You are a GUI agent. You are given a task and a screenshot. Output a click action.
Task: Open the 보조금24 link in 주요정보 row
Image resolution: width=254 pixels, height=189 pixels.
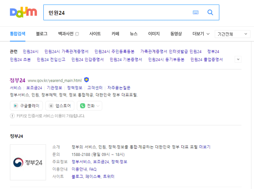point(101,161)
